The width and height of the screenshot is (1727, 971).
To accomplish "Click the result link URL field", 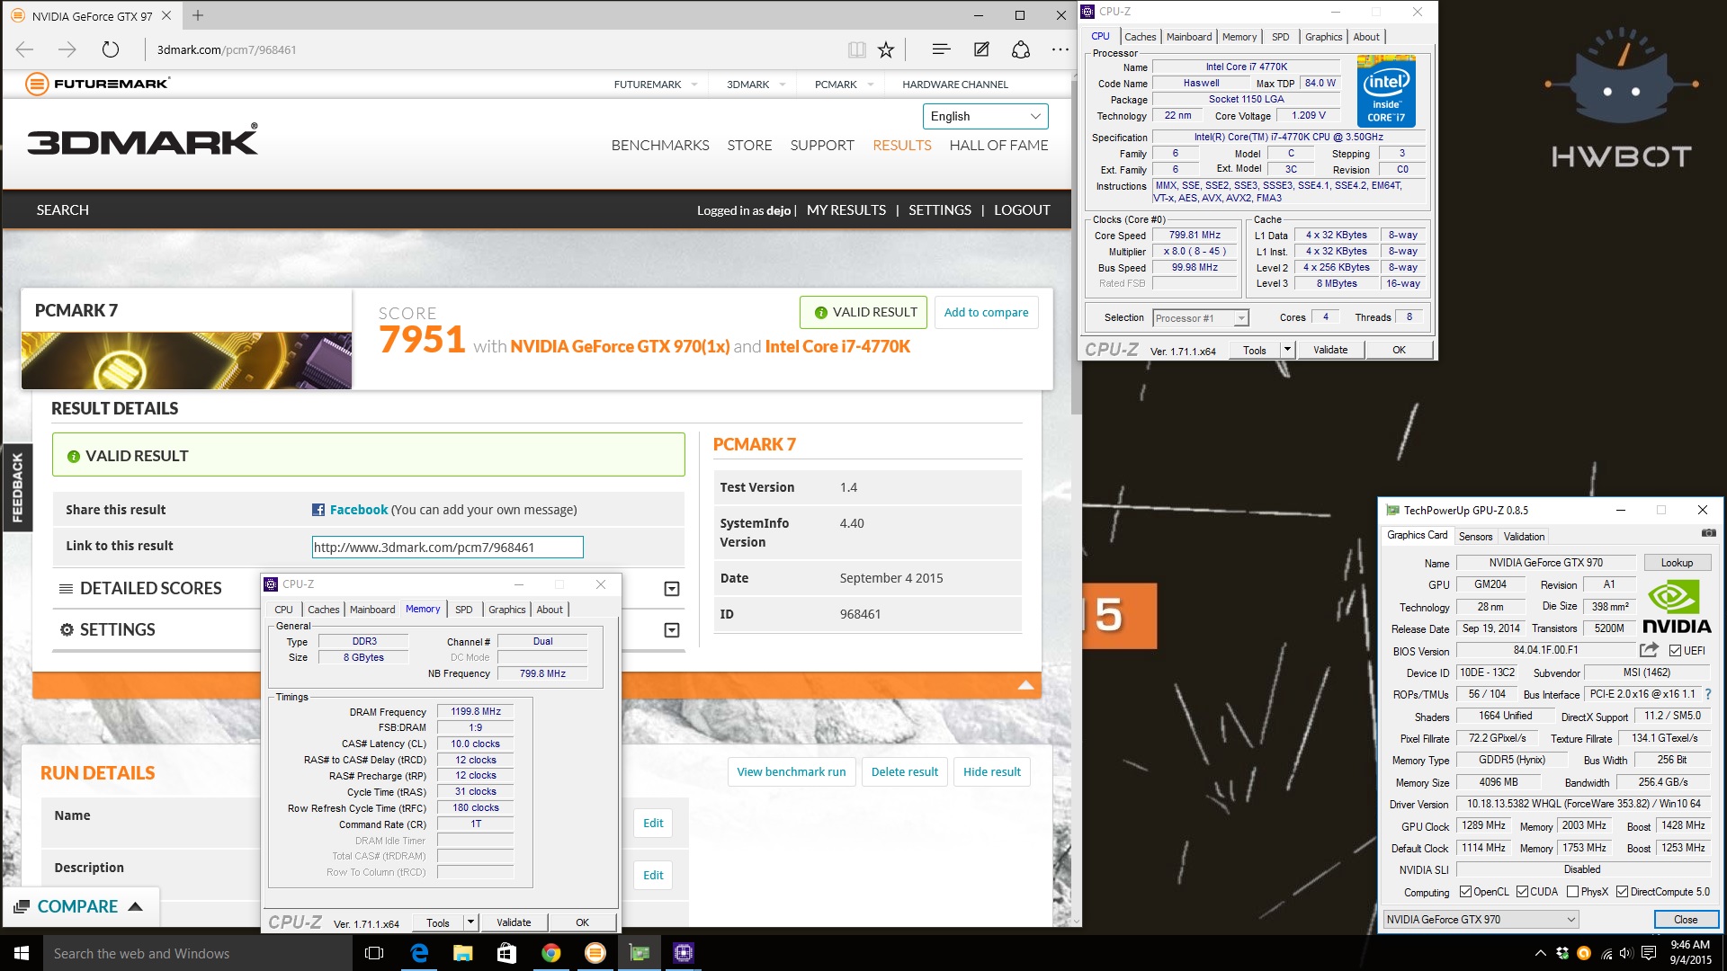I will click(447, 547).
